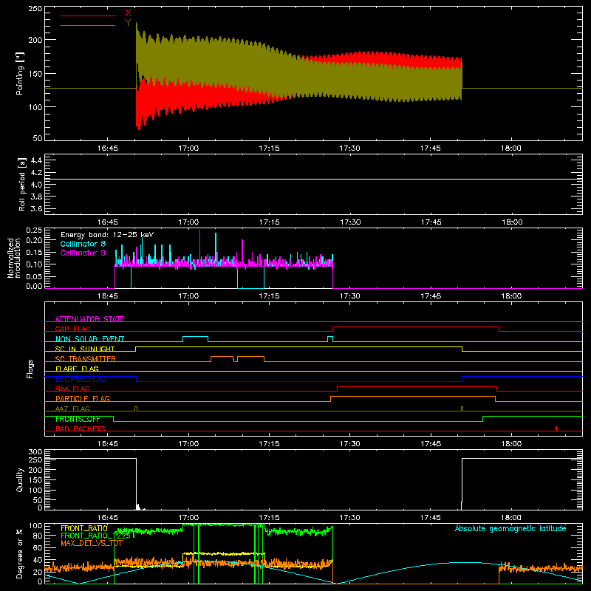This screenshot has height=591, width=591.
Task: Click the 'Pointing' y-axis title
Action: pyautogui.click(x=20, y=73)
